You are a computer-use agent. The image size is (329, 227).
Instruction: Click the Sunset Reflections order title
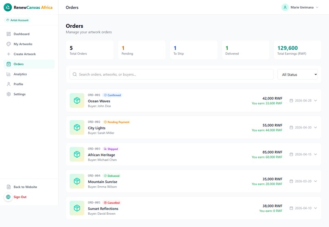pyautogui.click(x=103, y=209)
